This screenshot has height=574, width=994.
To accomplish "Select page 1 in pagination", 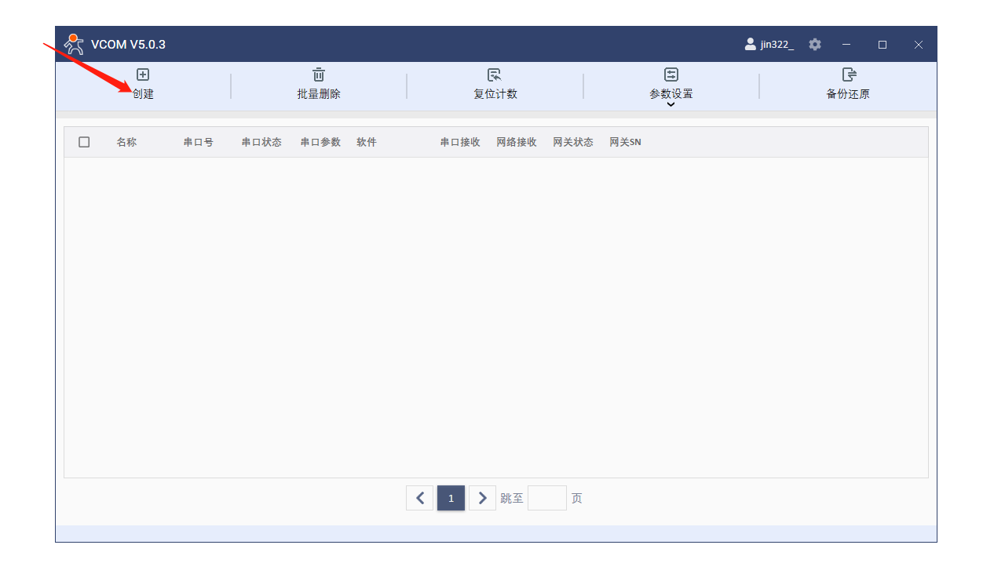I will pyautogui.click(x=451, y=498).
